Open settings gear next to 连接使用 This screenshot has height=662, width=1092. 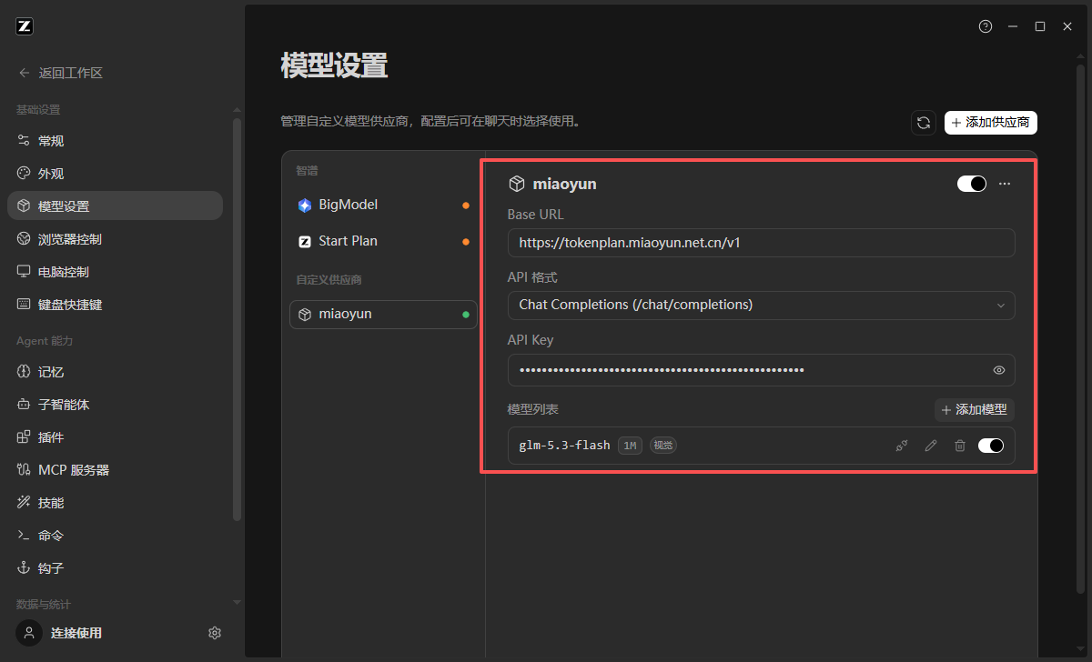(x=215, y=633)
